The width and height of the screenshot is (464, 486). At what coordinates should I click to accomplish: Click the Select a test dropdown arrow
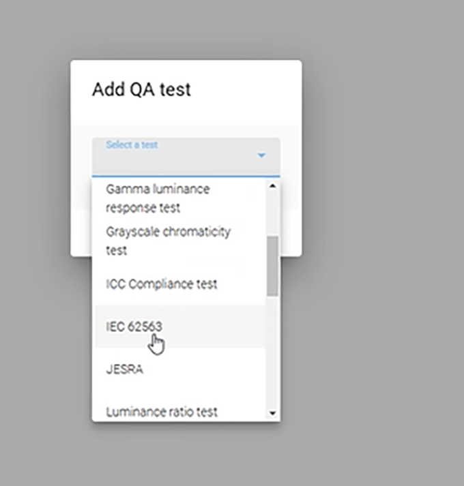pyautogui.click(x=261, y=156)
